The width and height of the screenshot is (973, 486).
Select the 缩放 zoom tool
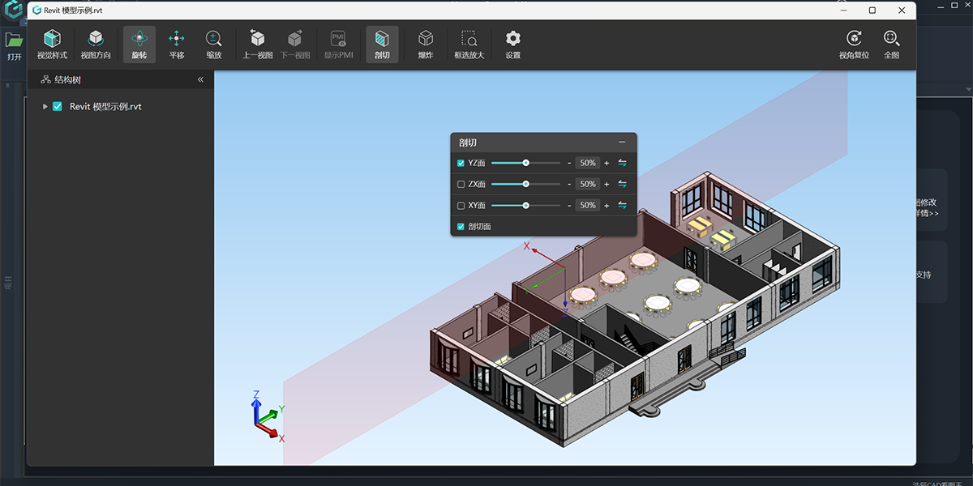point(214,44)
